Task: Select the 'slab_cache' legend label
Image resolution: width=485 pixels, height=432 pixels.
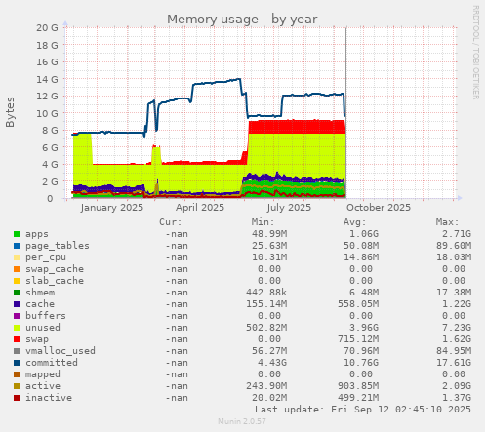Action: tap(55, 281)
